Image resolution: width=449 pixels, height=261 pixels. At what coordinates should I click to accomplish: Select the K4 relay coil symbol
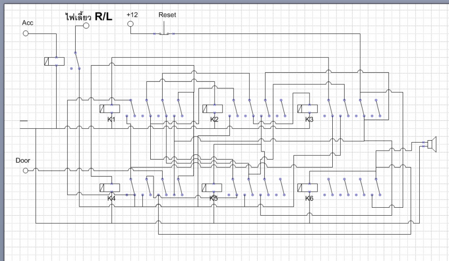tap(110, 187)
